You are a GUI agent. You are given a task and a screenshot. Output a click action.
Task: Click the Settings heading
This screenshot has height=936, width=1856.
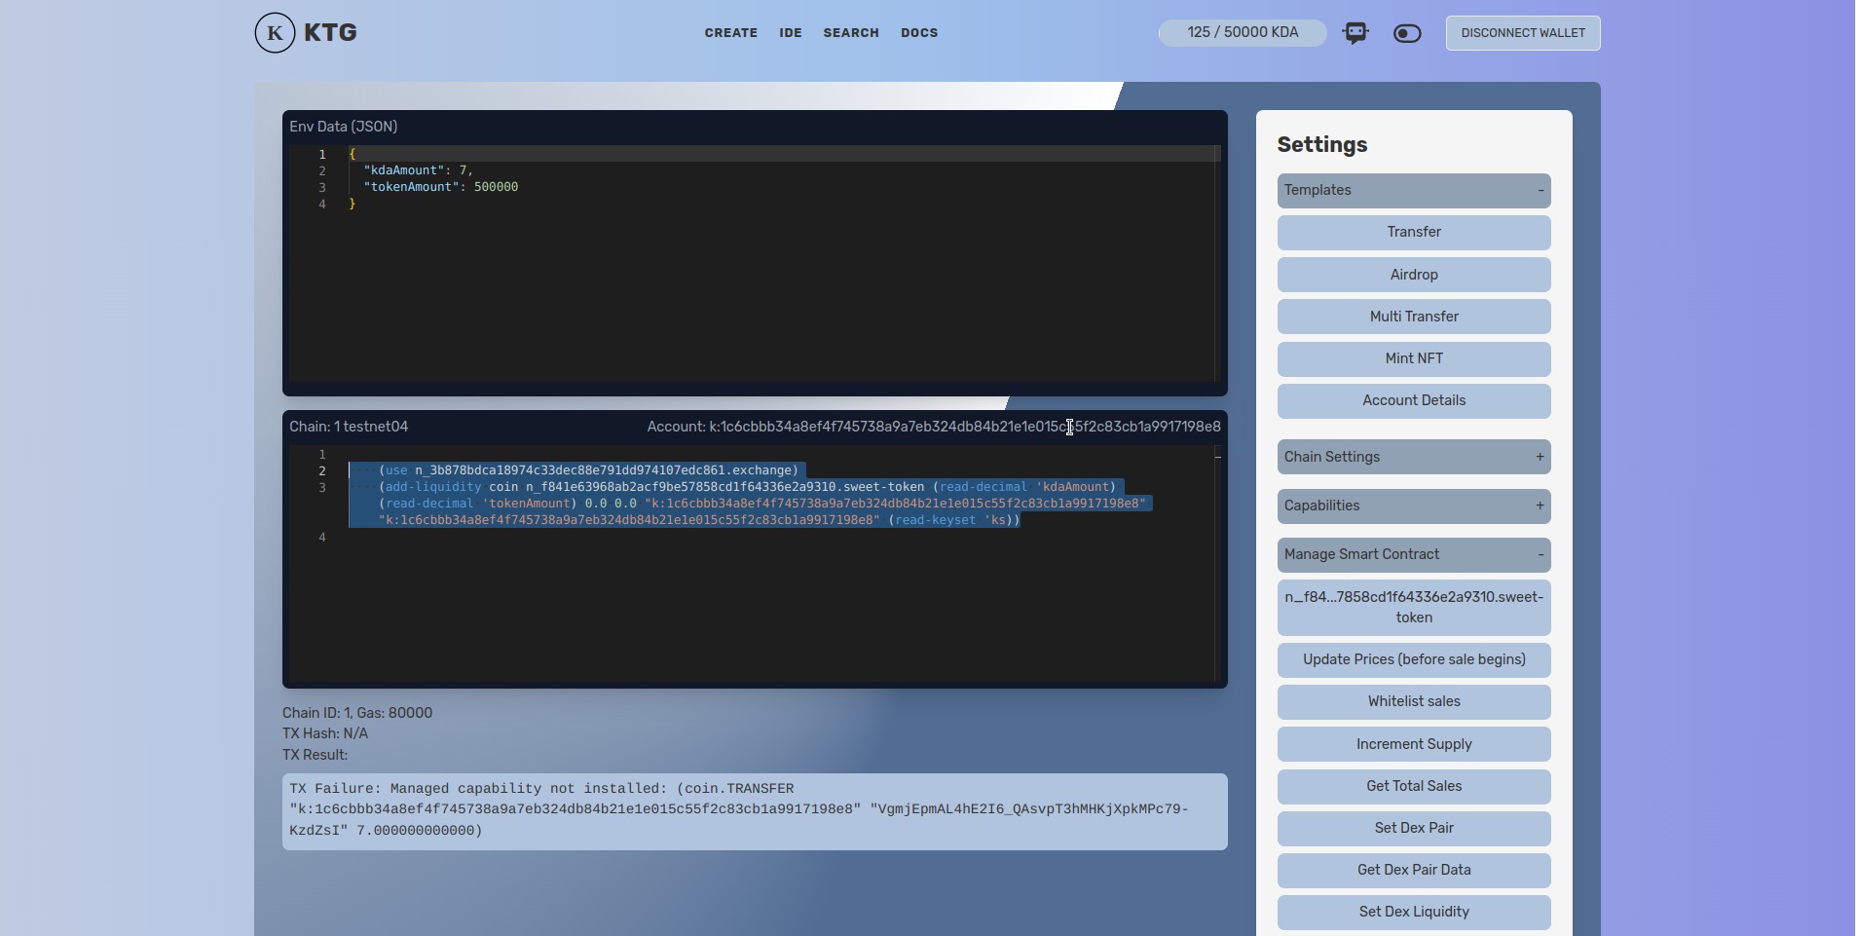pos(1322,144)
